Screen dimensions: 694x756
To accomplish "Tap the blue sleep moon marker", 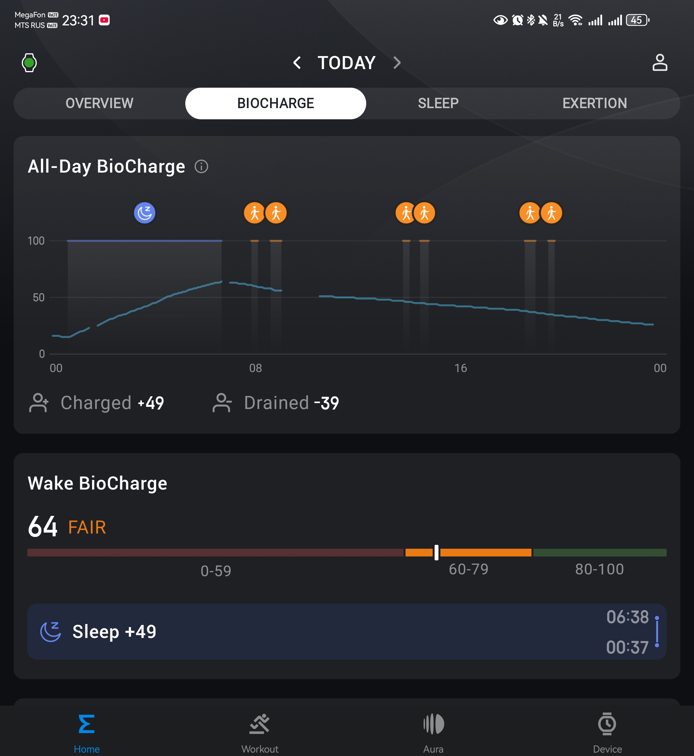I will click(145, 213).
